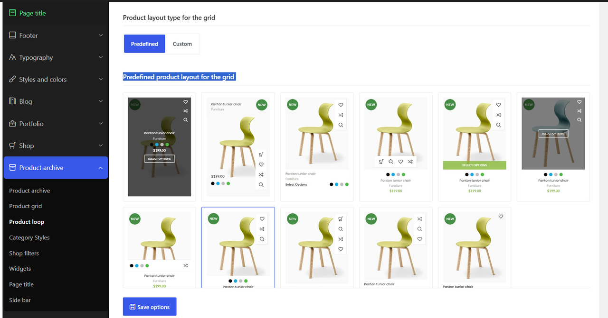Click the Footer section icon
The width and height of the screenshot is (608, 318).
point(12,35)
